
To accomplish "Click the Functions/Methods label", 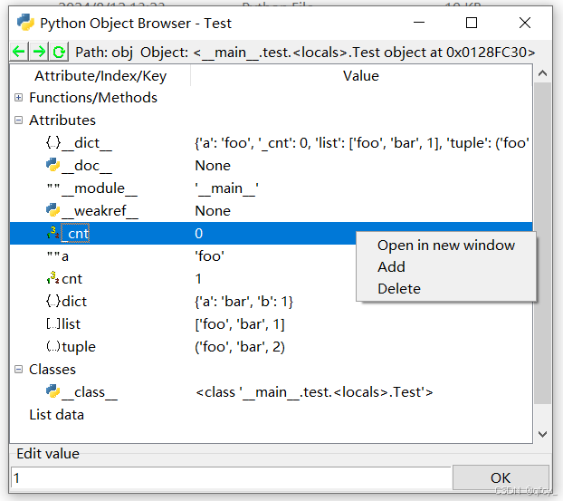I will click(x=93, y=98).
